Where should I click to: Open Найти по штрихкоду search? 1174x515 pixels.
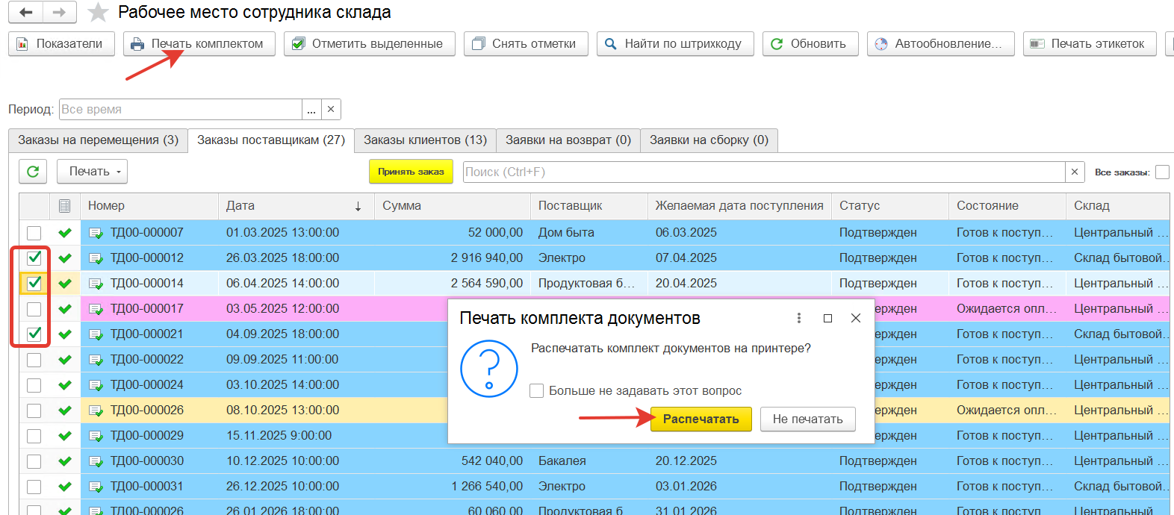click(x=675, y=44)
